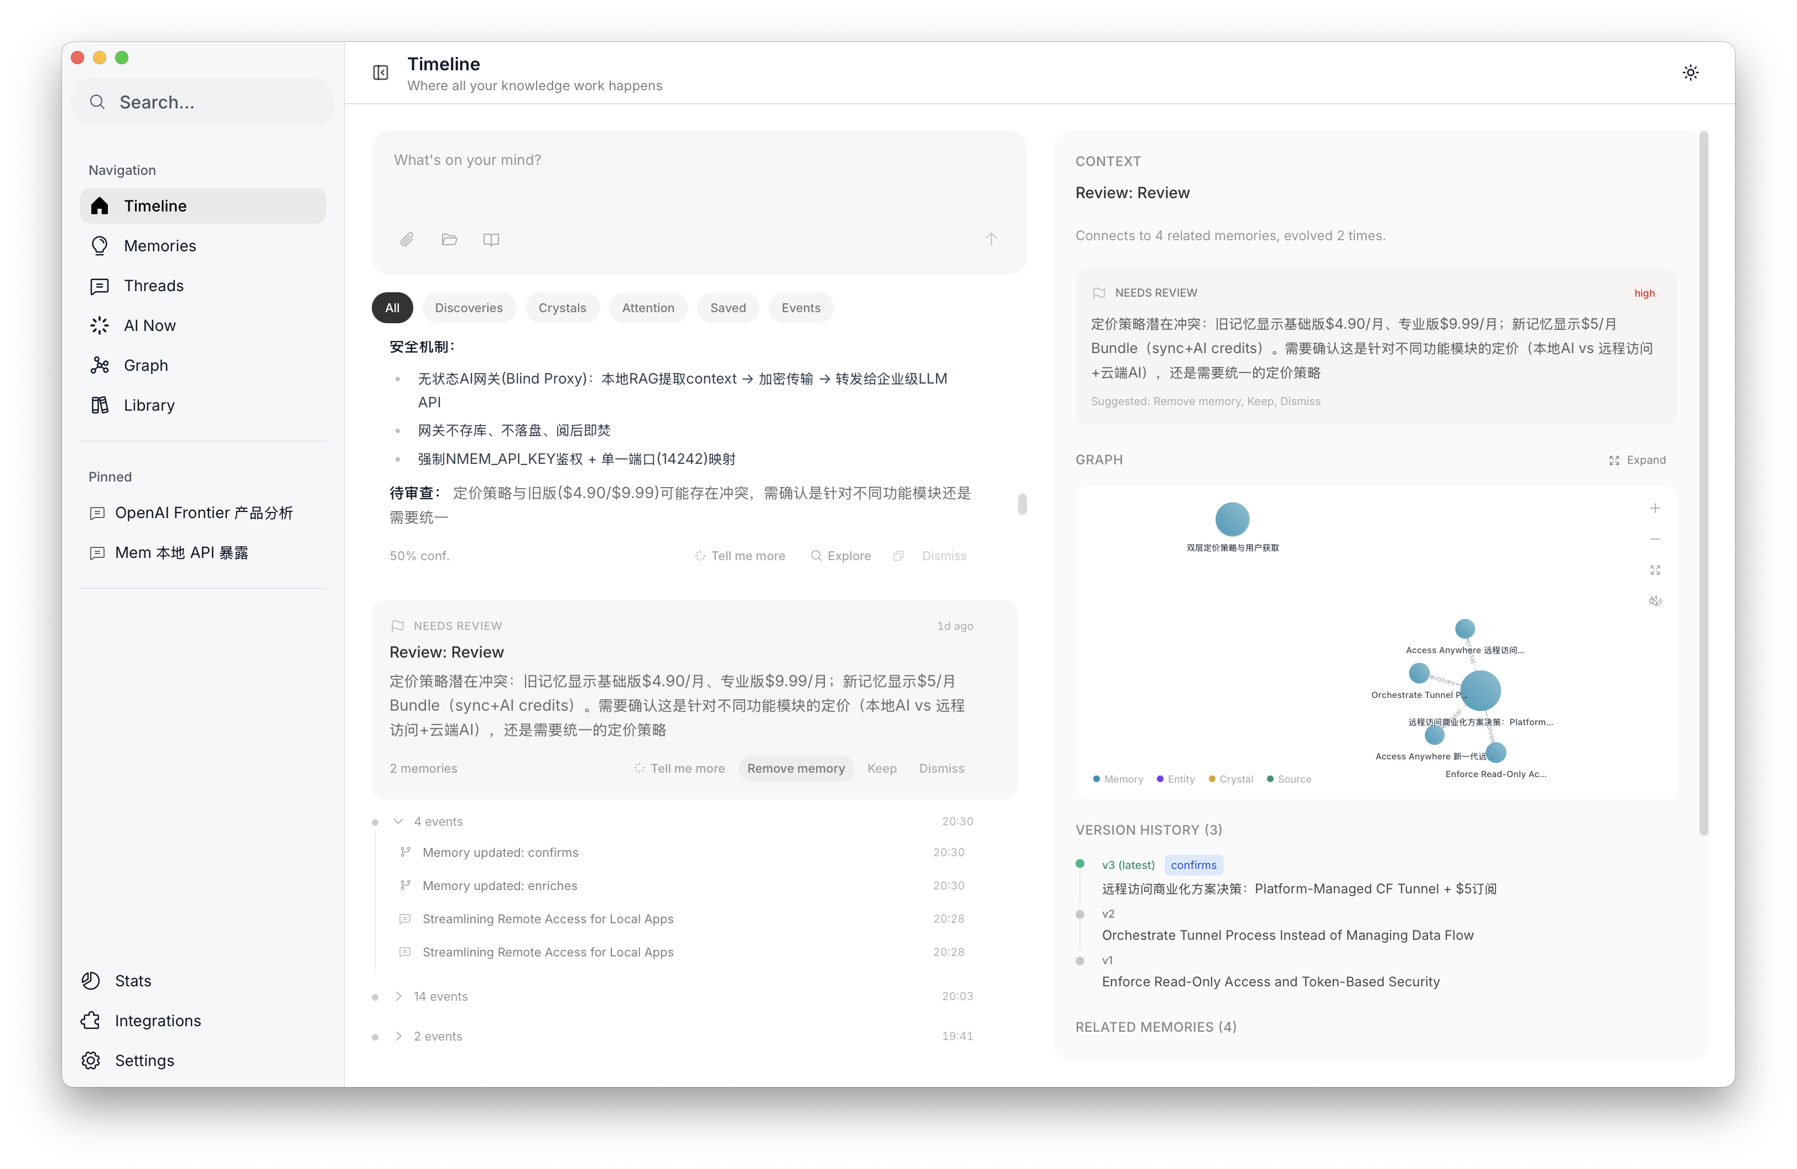Select the Attention filter tab
Image resolution: width=1797 pixels, height=1169 pixels.
coord(648,308)
